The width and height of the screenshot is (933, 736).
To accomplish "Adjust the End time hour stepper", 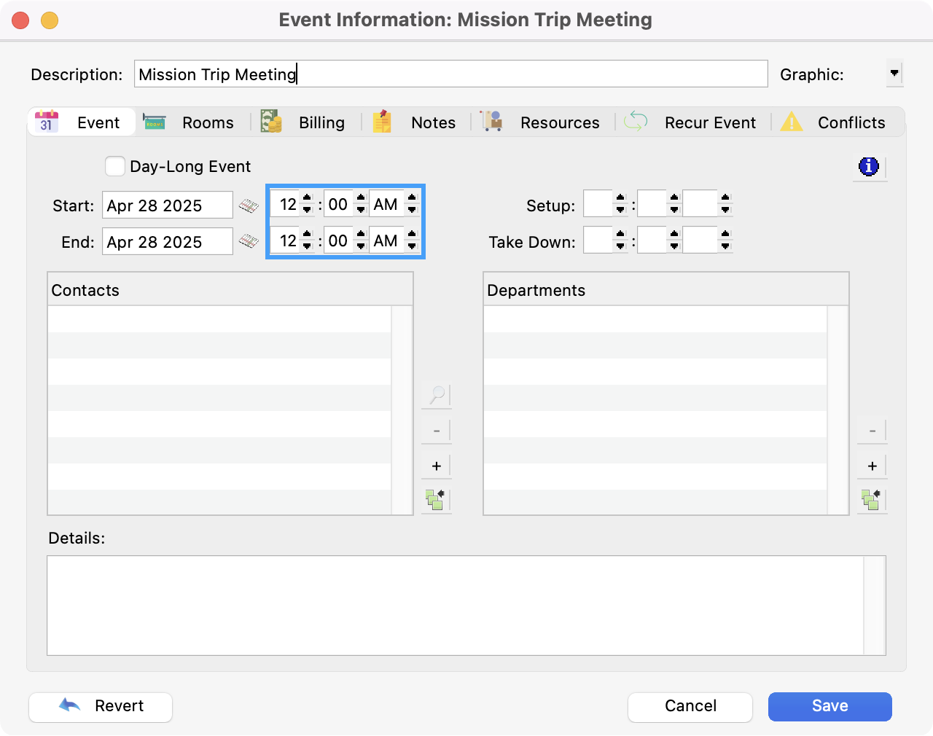I will [x=307, y=240].
